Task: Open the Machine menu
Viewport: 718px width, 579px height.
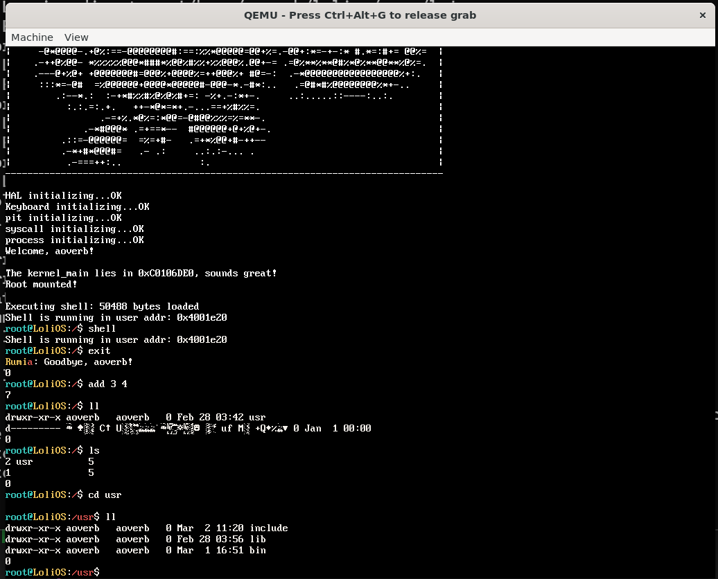Action: (32, 37)
